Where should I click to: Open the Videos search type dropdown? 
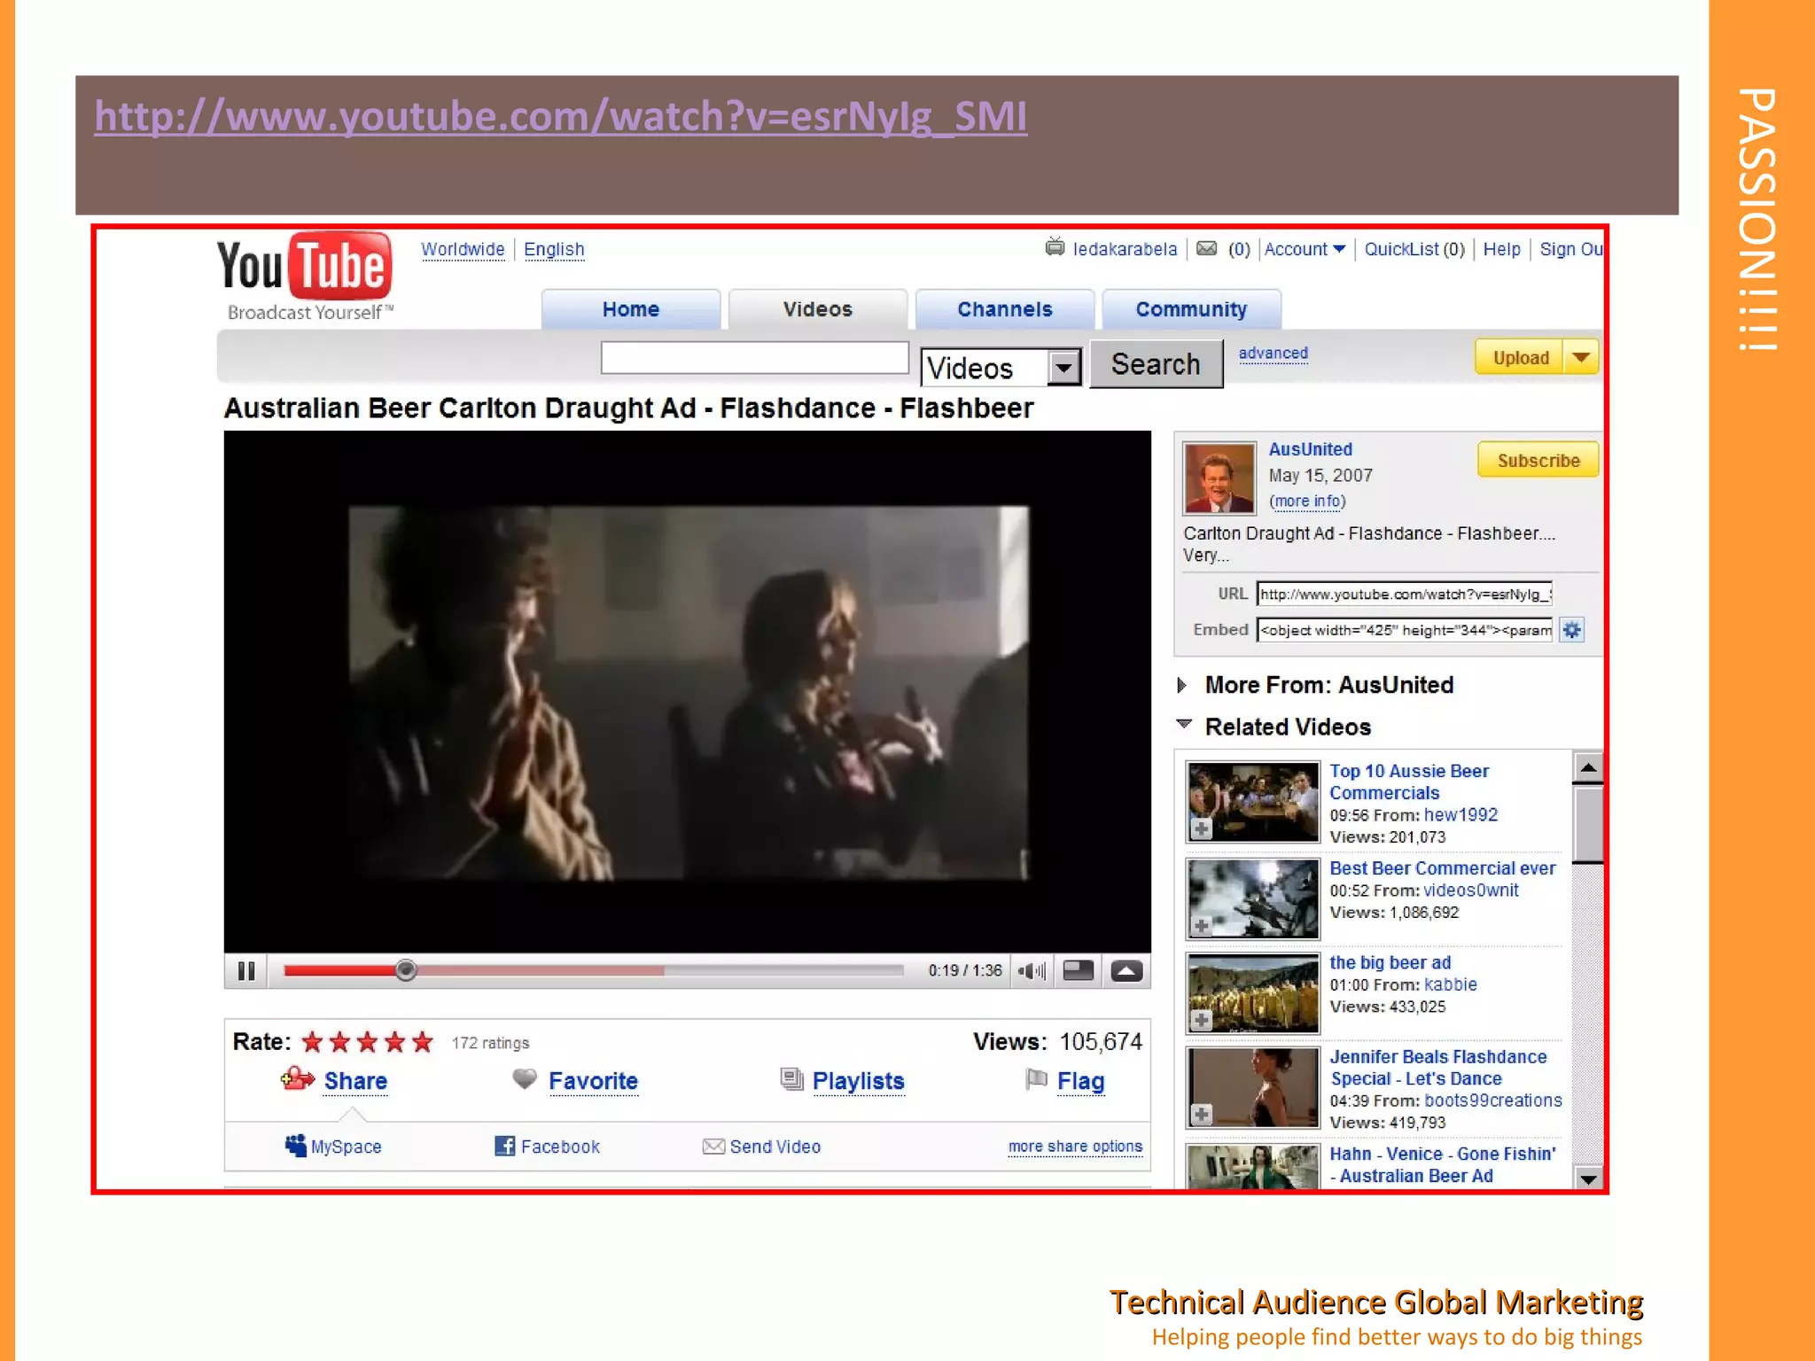click(1063, 367)
